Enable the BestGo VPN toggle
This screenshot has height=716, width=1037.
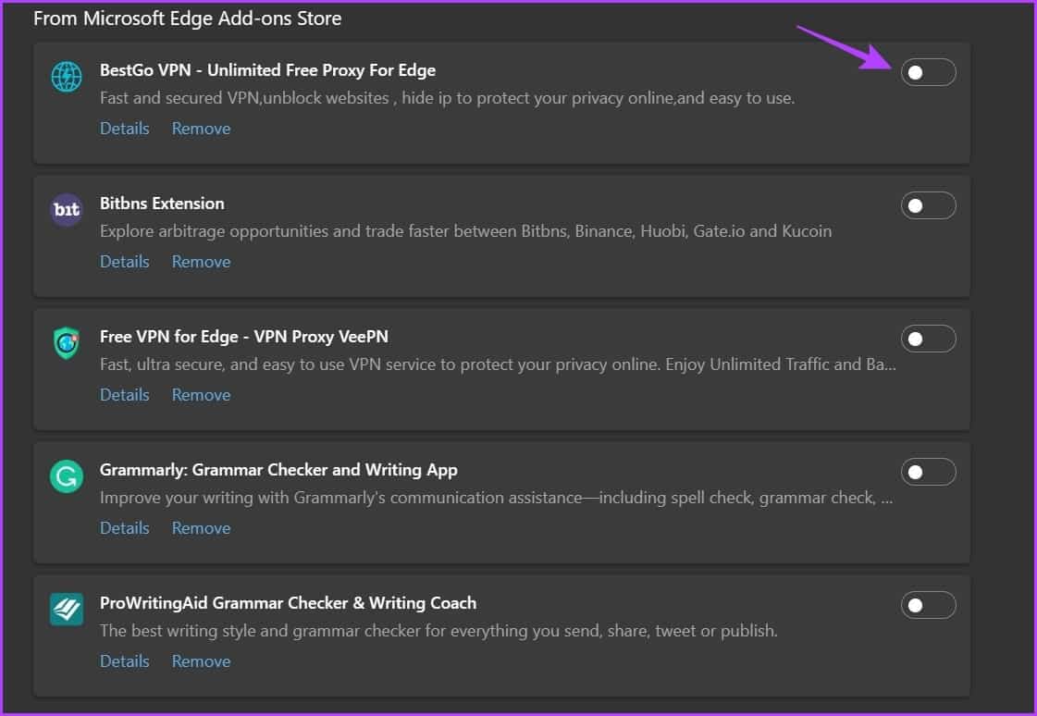pyautogui.click(x=928, y=72)
